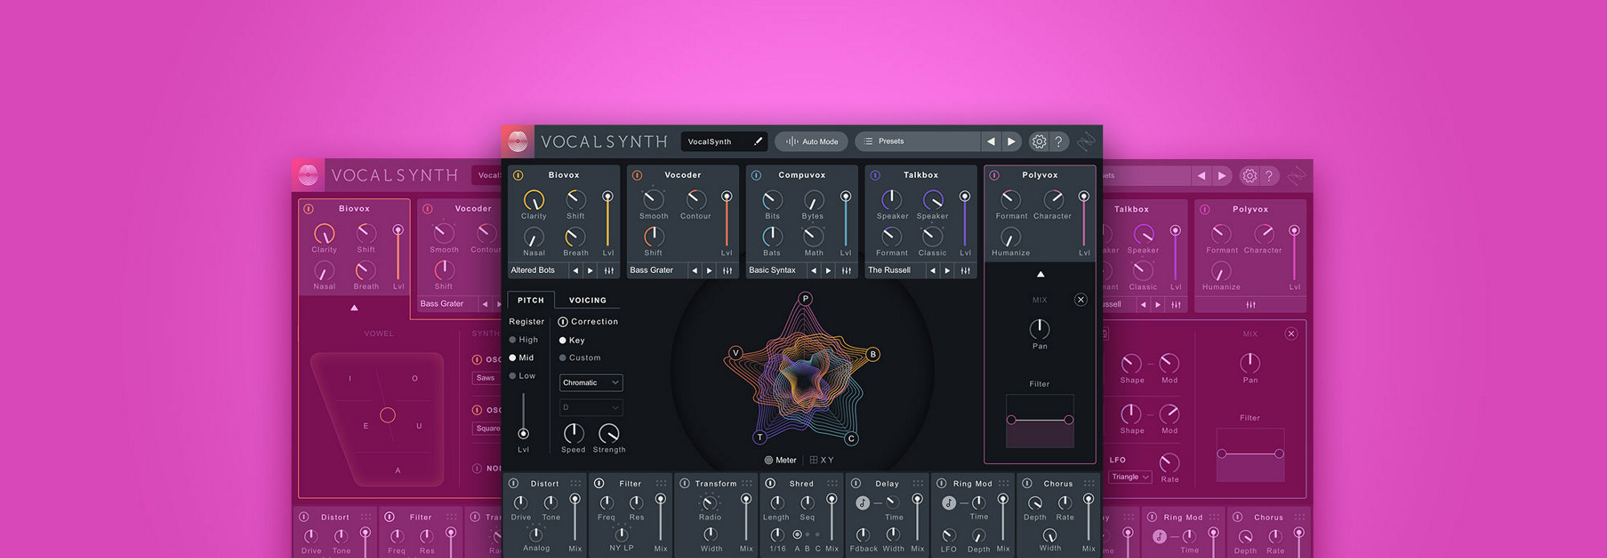The height and width of the screenshot is (558, 1607).
Task: Go to previous preset arrow in header
Action: point(991,141)
